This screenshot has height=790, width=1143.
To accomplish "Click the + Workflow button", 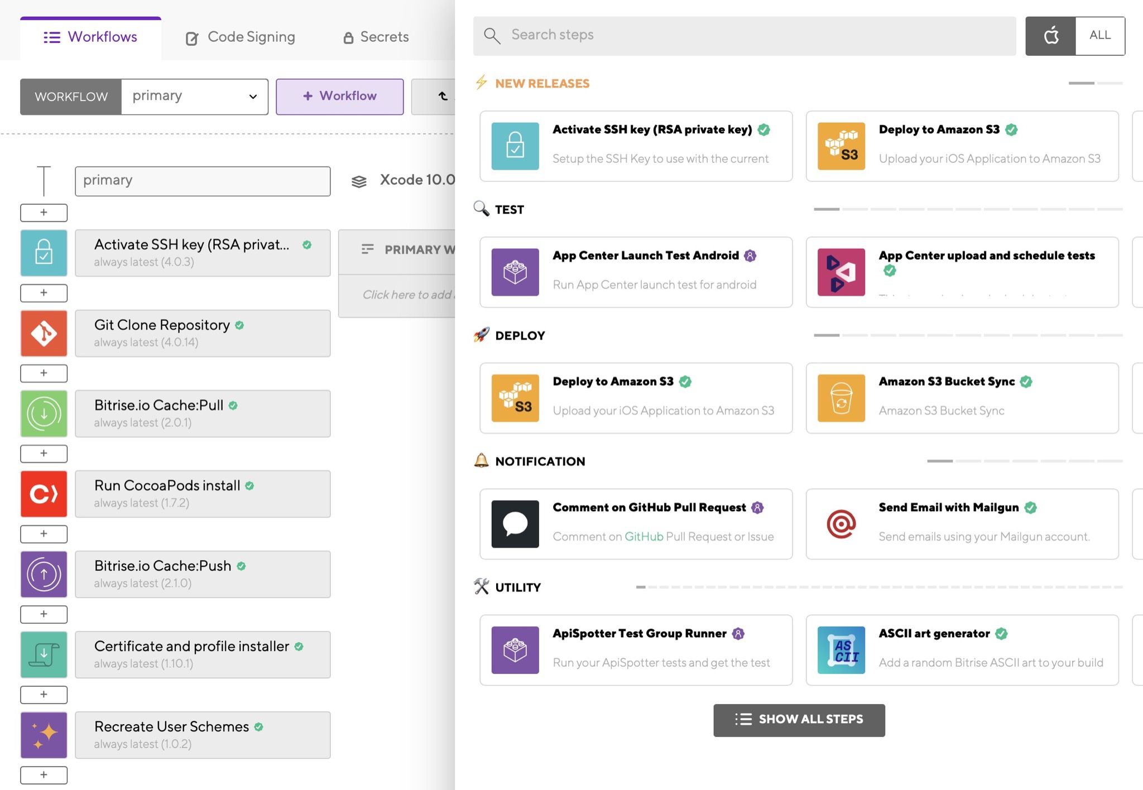I will point(339,97).
